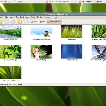Image resolution: width=106 pixels, height=106 pixels.
Task: Open the View menu
Action: pyautogui.click(x=12, y=17)
